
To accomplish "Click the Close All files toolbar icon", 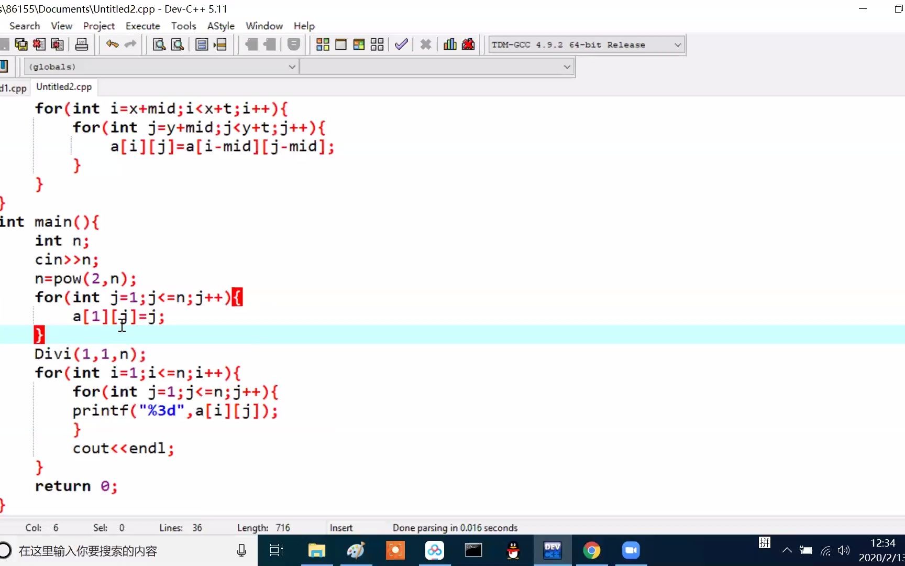I will click(57, 45).
